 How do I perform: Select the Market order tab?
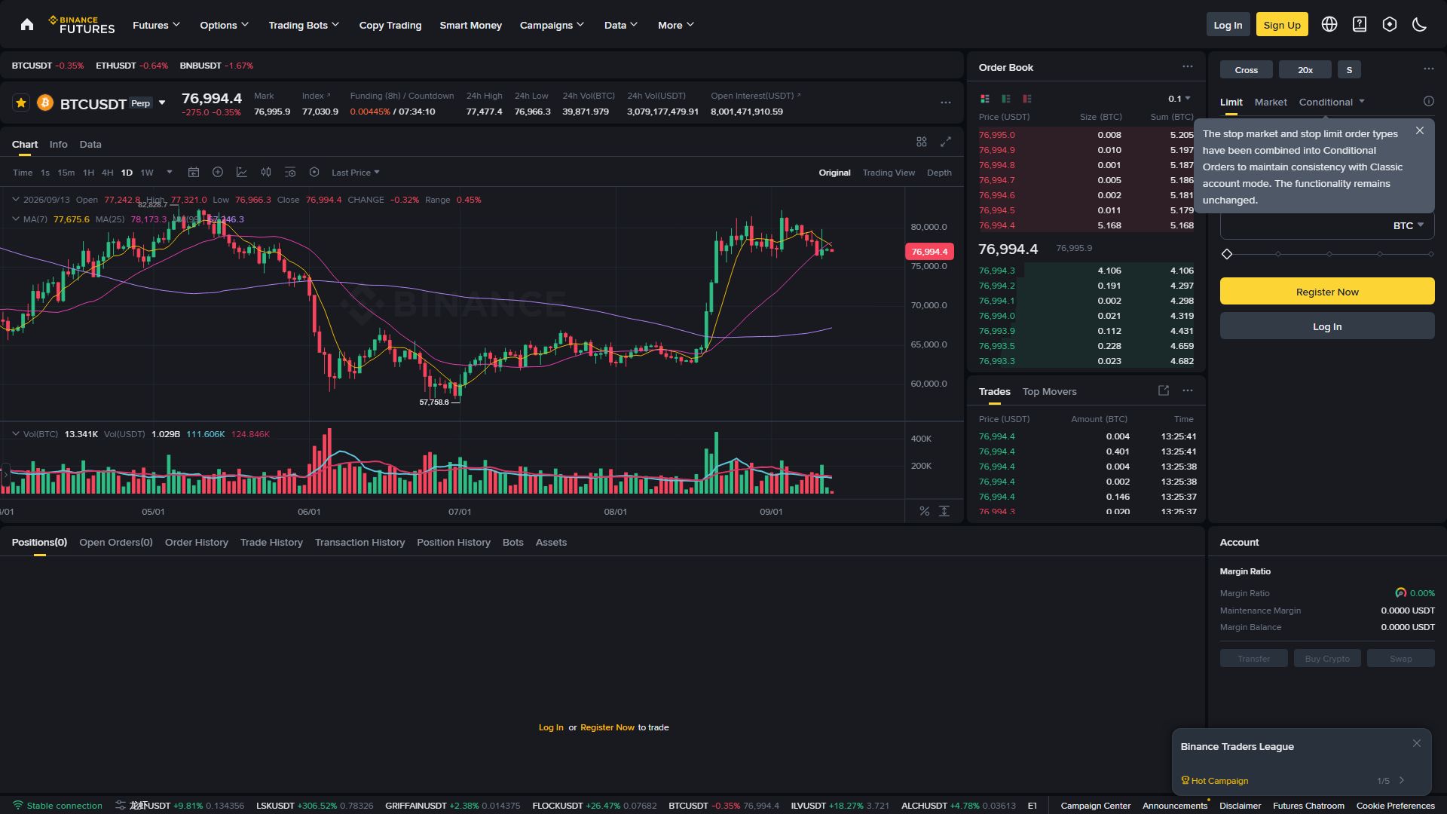pos(1271,102)
